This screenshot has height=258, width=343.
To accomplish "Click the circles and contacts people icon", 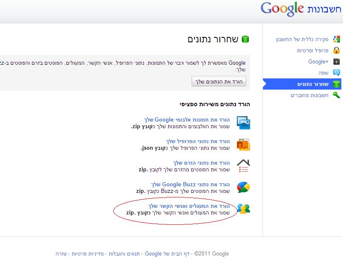I will click(243, 209).
